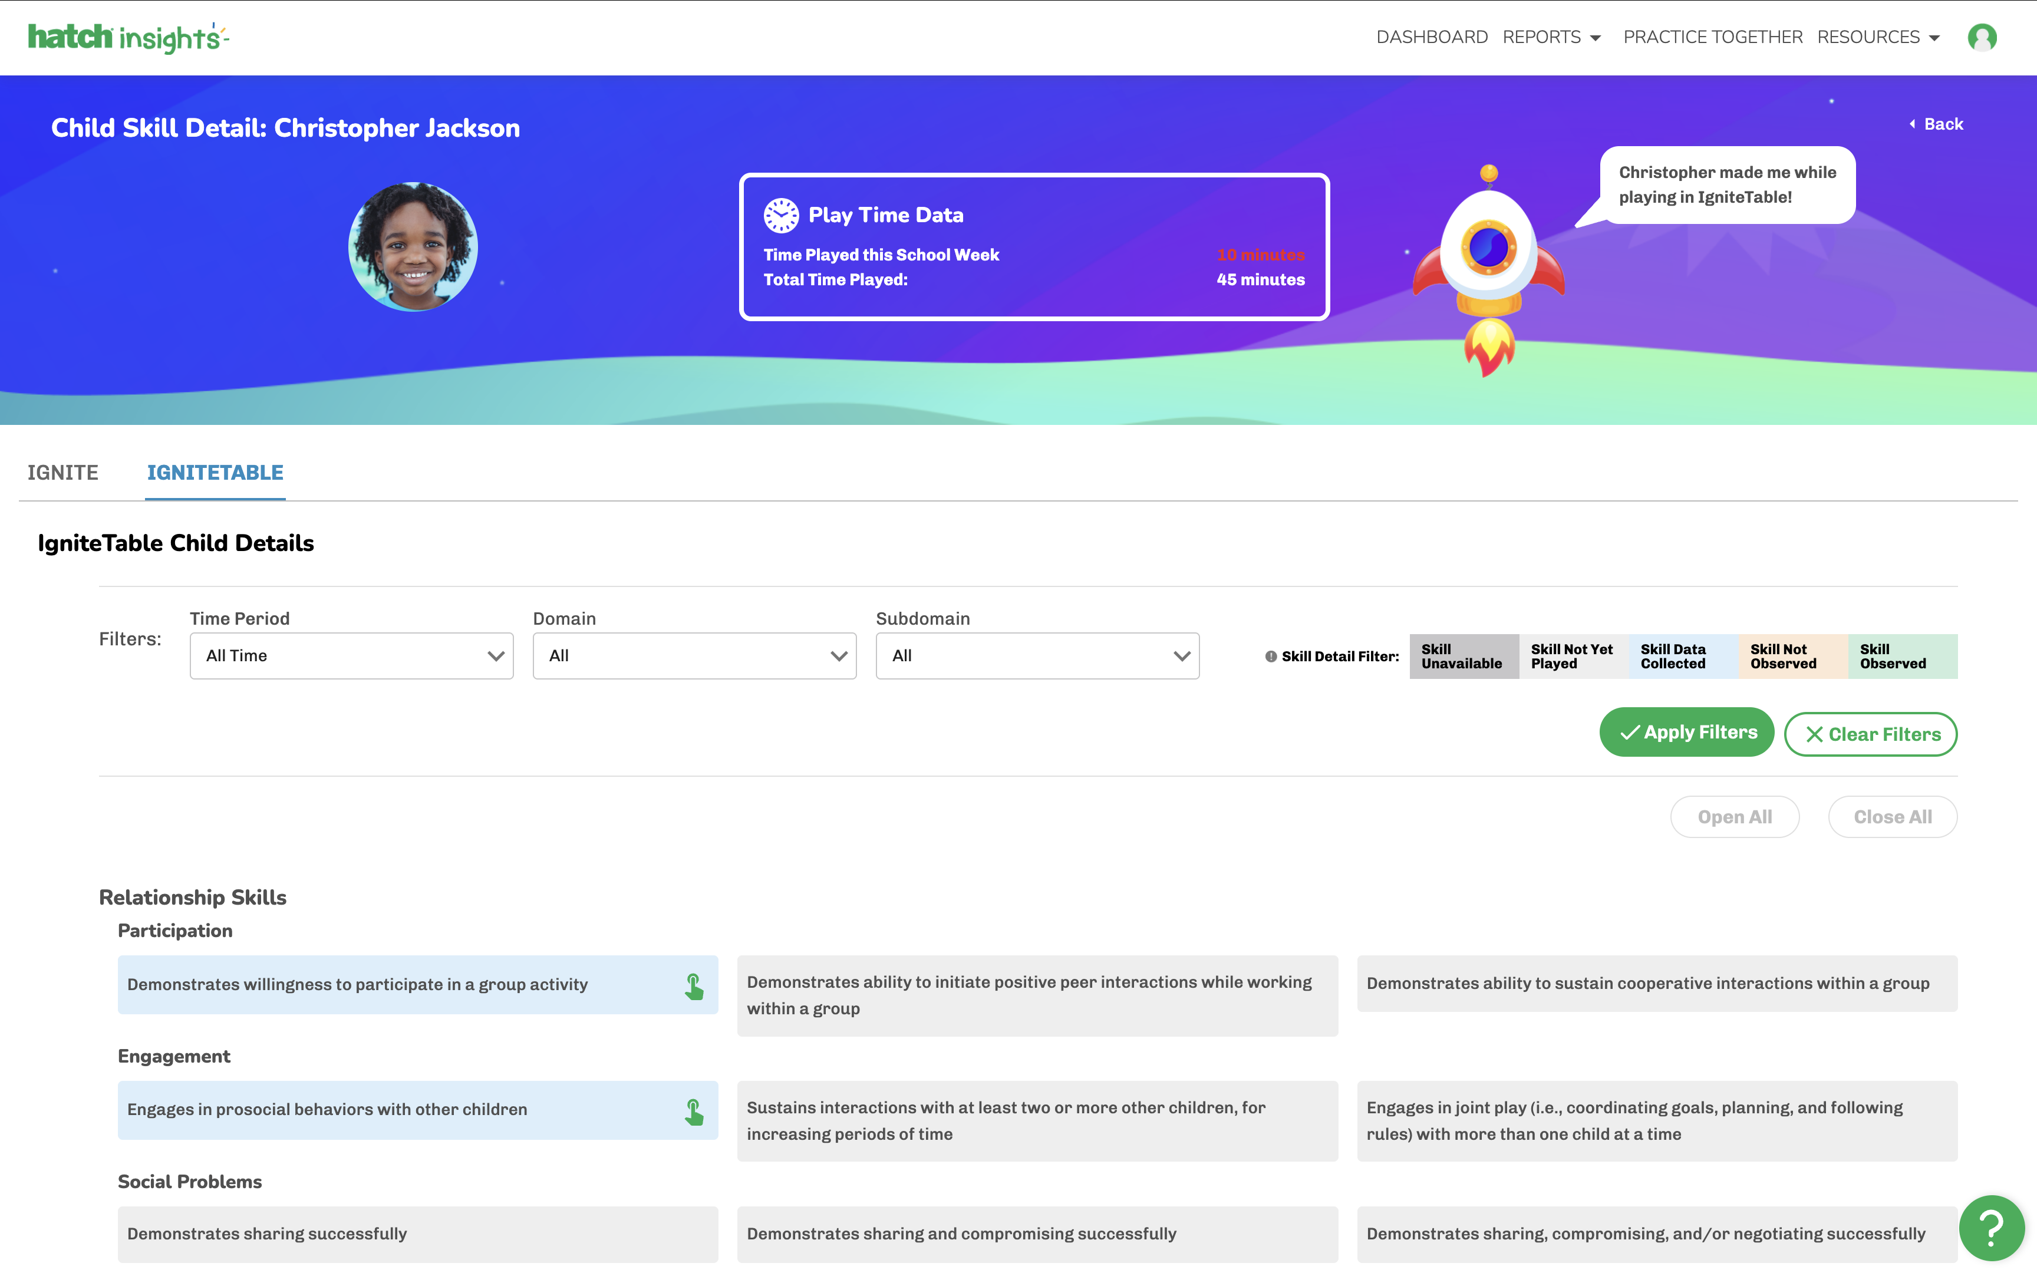
Task: Toggle the Skill Data Collected filter
Action: [x=1683, y=656]
